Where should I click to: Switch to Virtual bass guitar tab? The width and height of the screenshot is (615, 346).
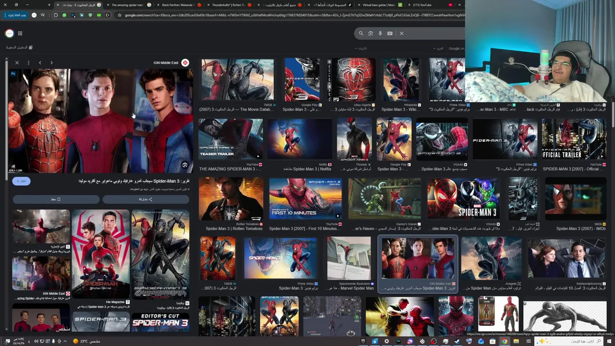[x=380, y=5]
